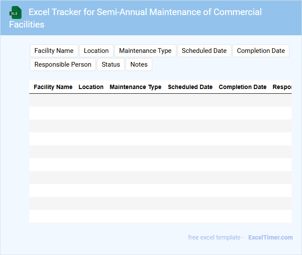Click the Facility Name column header

[x=53, y=87]
